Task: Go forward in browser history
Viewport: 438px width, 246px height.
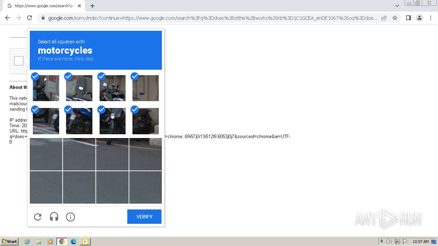Action: 18,18
